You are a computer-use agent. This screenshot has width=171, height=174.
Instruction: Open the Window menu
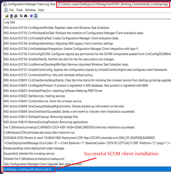(x=30, y=10)
